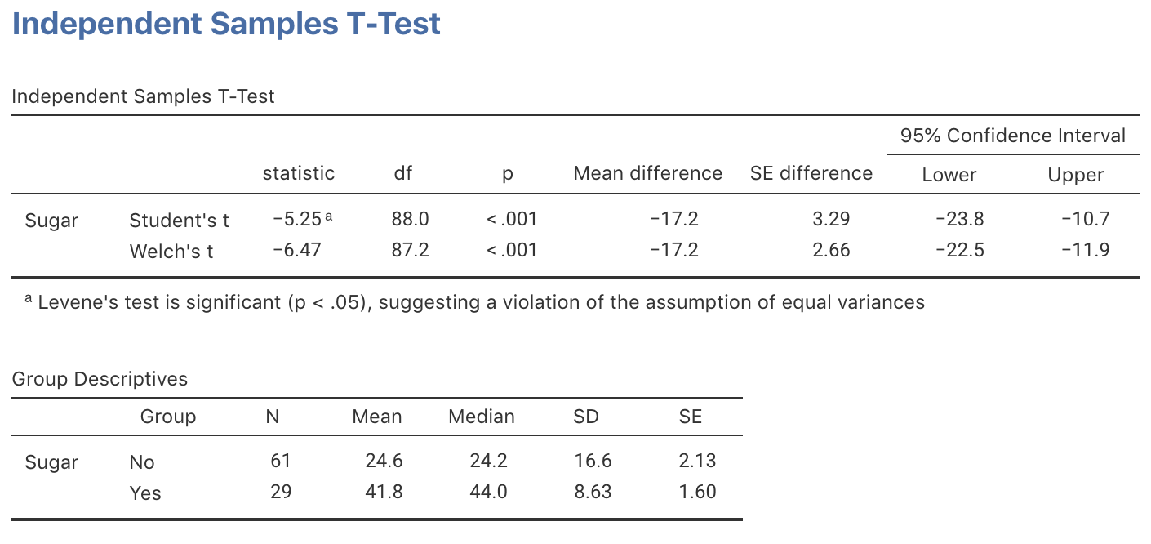Click the 'Median' column header
Viewport: 1151px width, 544px height.
[x=481, y=417]
